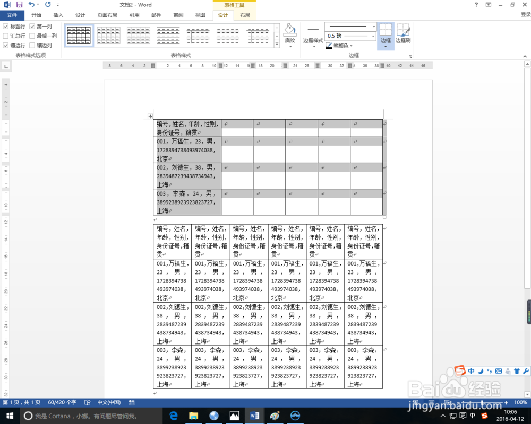
Task: Switch to the 布局 table Layout tab
Action: (245, 15)
